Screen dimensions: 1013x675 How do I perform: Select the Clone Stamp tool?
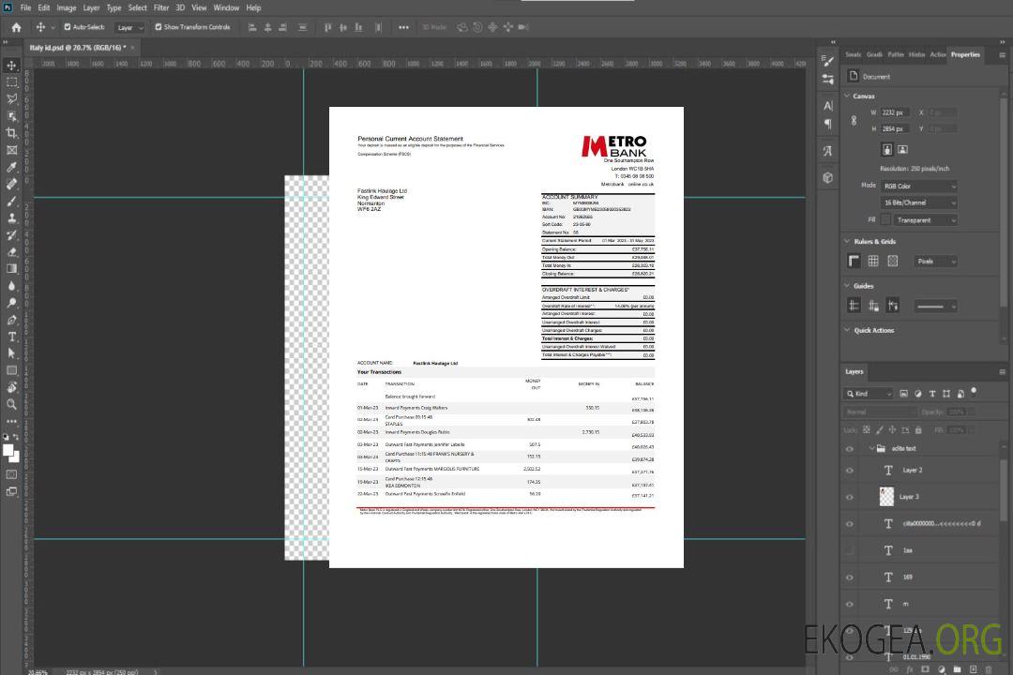tap(11, 217)
